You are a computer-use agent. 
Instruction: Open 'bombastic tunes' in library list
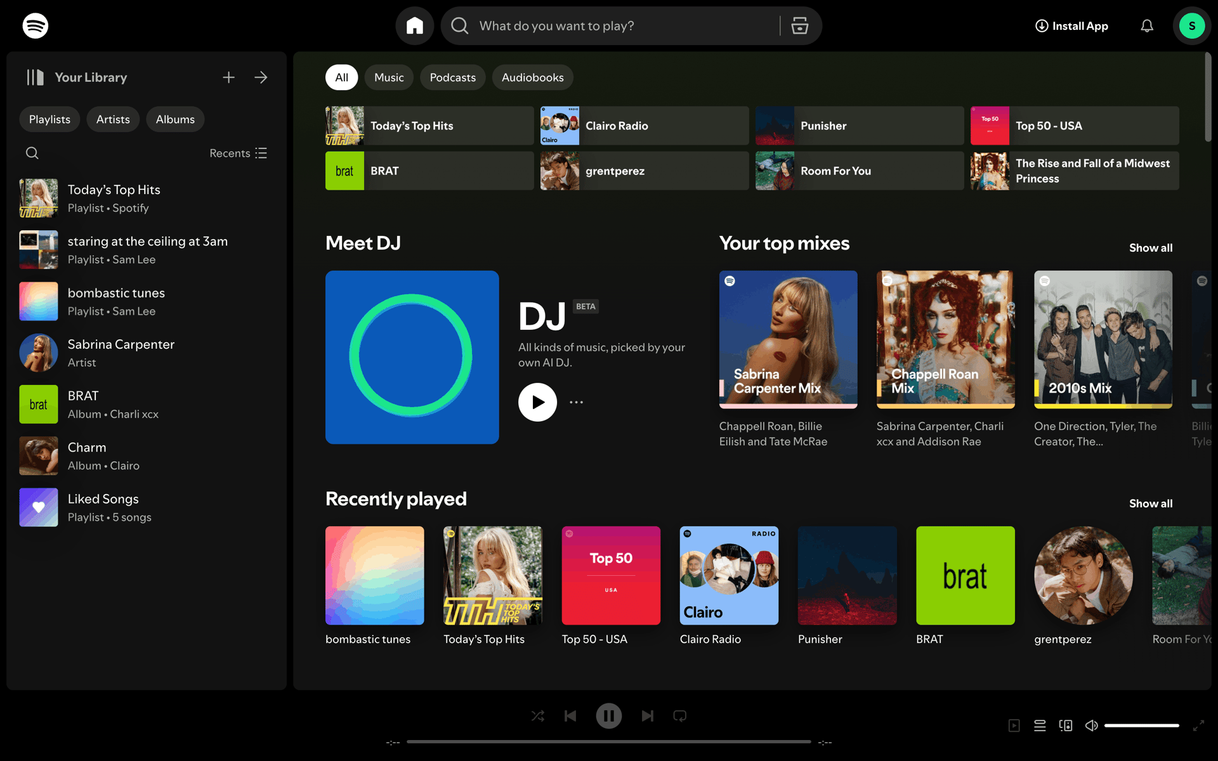(x=147, y=301)
